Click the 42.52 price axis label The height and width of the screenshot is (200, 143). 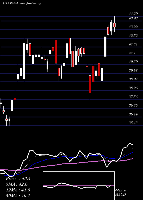[133, 36]
